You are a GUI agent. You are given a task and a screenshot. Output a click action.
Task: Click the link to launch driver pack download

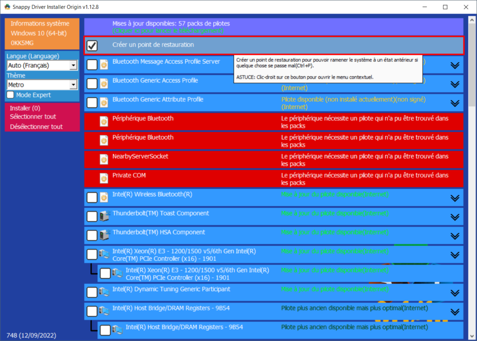click(168, 31)
